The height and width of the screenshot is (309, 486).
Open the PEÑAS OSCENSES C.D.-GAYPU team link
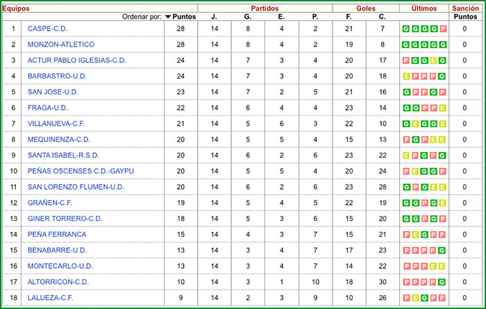coord(71,171)
